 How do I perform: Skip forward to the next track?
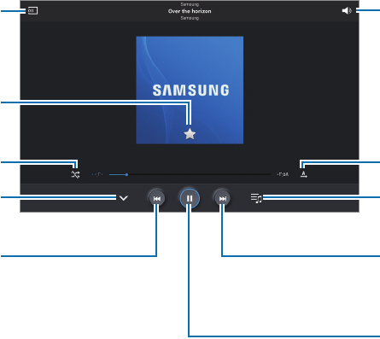pyautogui.click(x=223, y=198)
